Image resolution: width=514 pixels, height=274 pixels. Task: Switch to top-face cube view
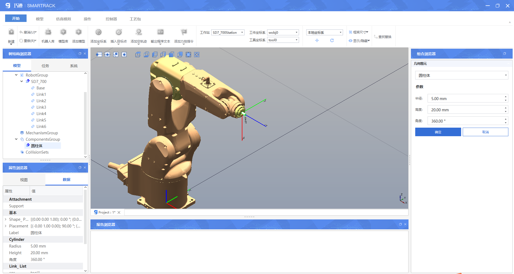tap(138, 55)
